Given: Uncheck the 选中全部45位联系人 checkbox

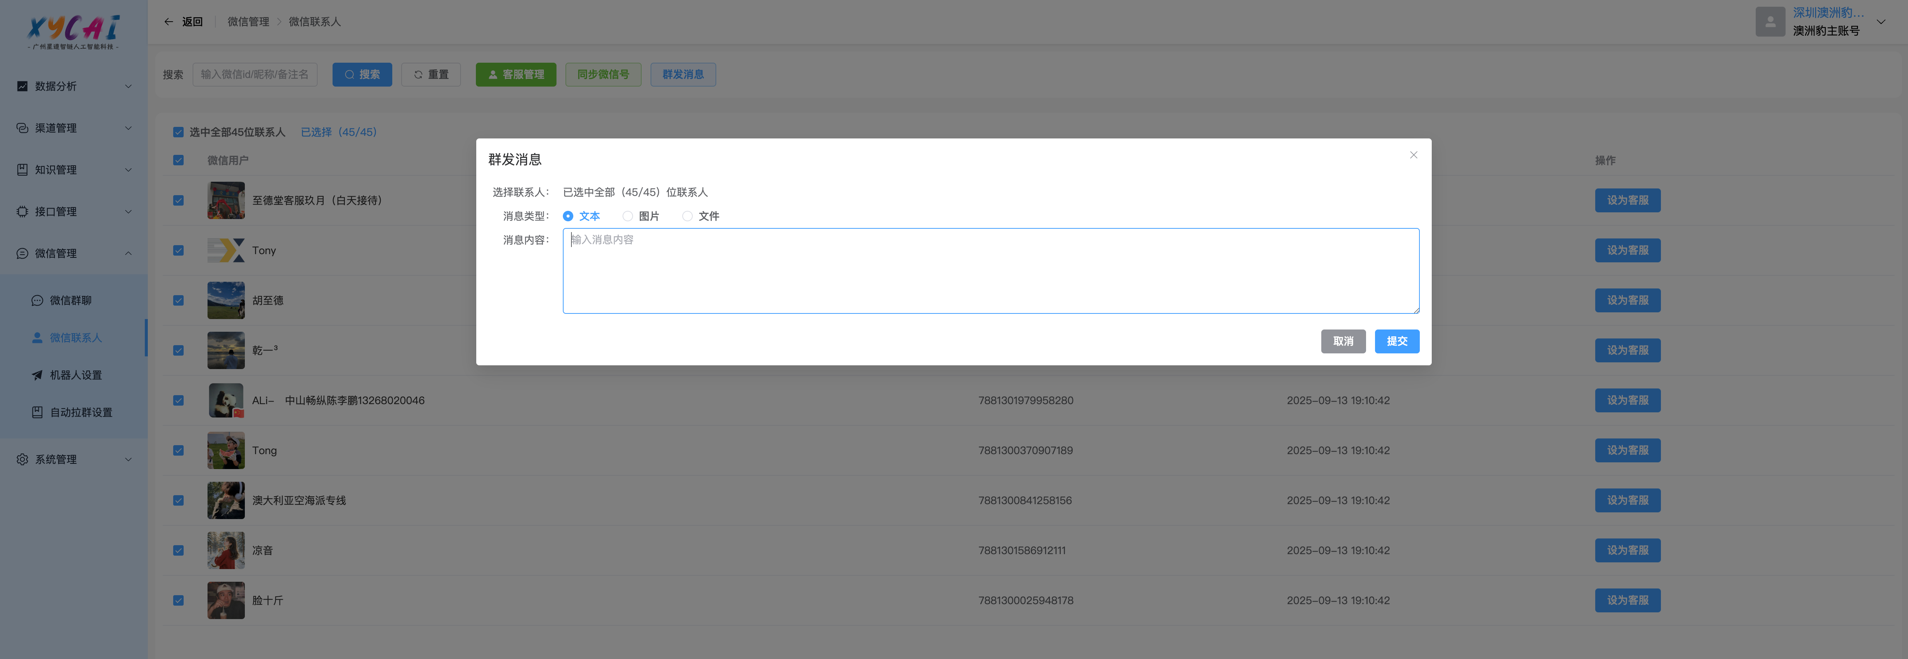Looking at the screenshot, I should tap(178, 132).
